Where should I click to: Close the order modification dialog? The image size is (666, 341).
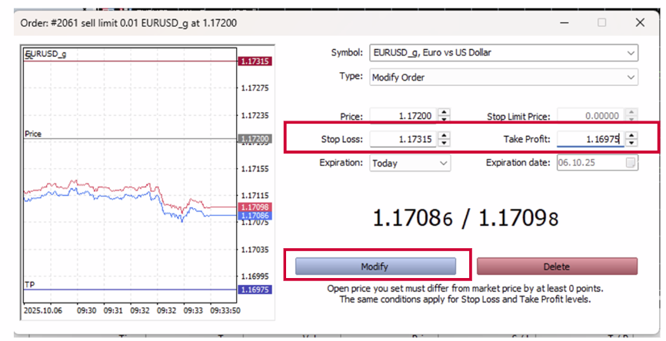tap(640, 22)
